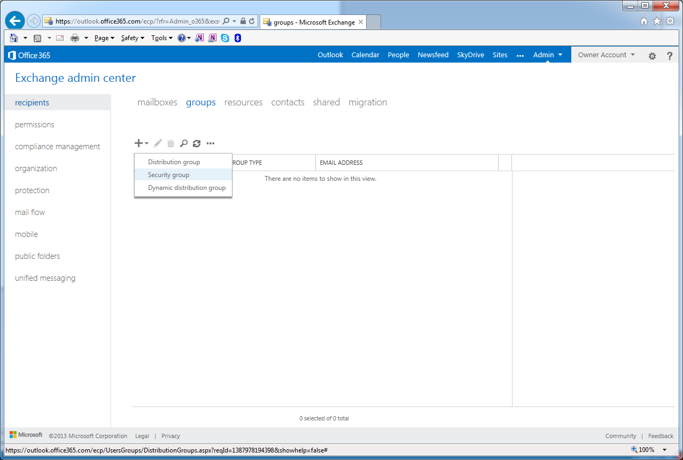Choose Dynamic distribution group option
683x460 pixels.
pos(187,188)
